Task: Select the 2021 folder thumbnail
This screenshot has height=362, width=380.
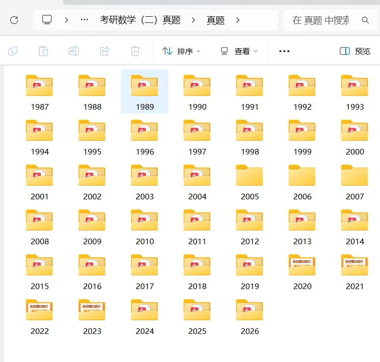Action: pyautogui.click(x=354, y=265)
